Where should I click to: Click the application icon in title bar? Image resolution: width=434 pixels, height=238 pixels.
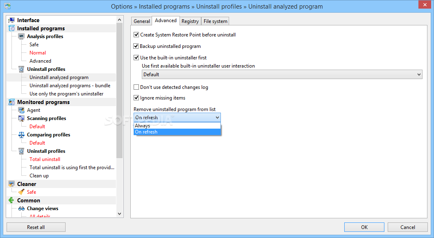point(7,6)
